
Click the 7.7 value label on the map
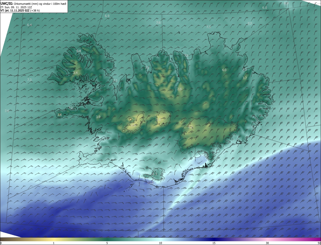(250, 24)
